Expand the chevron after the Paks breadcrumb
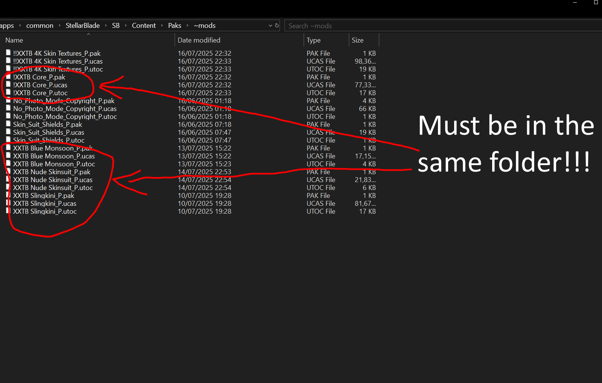The height and width of the screenshot is (383, 602). click(x=187, y=26)
